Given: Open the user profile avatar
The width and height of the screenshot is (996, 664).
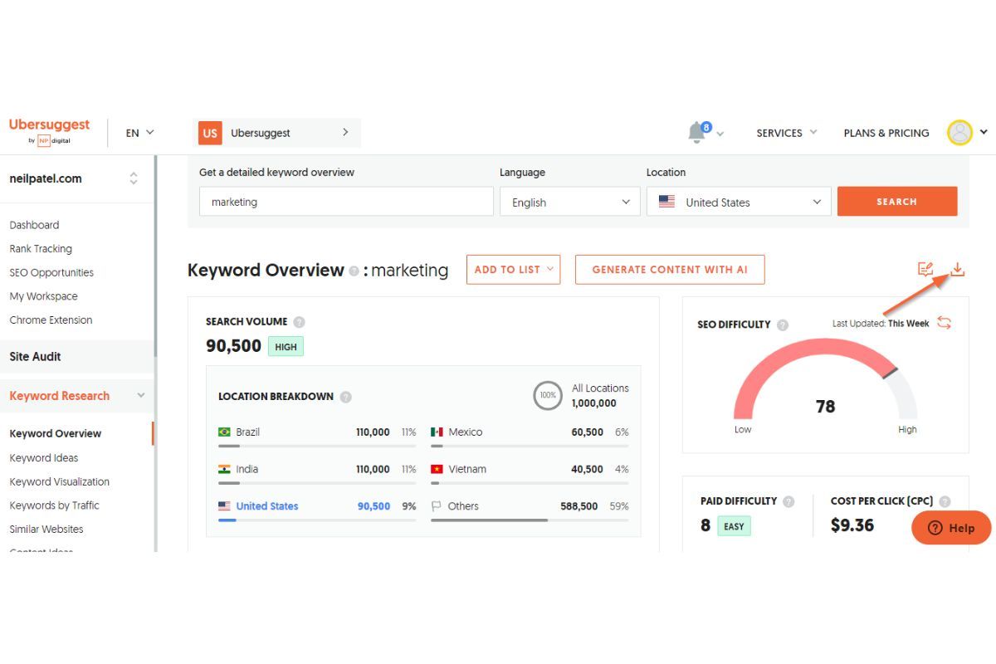Looking at the screenshot, I should coord(959,133).
